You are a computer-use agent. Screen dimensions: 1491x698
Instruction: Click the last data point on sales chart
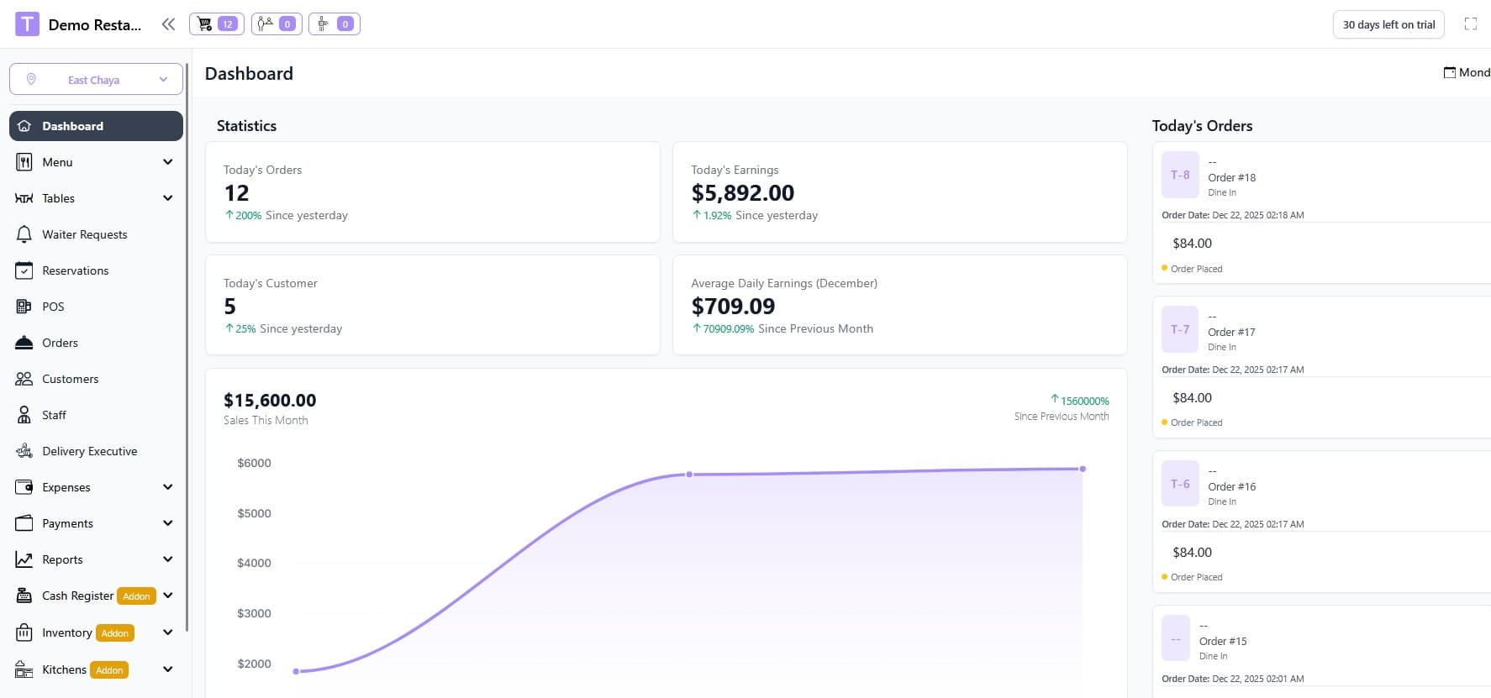1083,469
